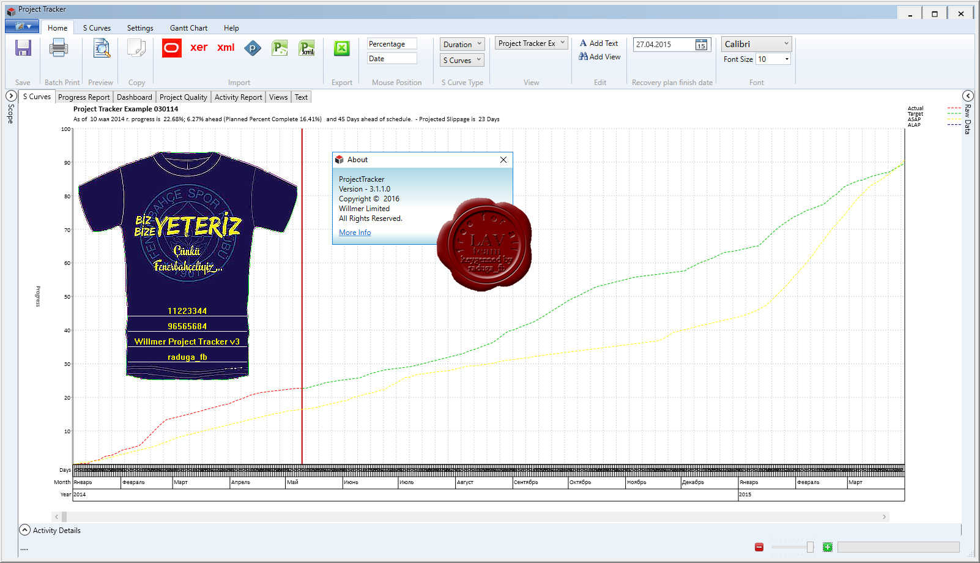980x563 pixels.
Task: Click 'Май' month label on timeline
Action: (293, 482)
